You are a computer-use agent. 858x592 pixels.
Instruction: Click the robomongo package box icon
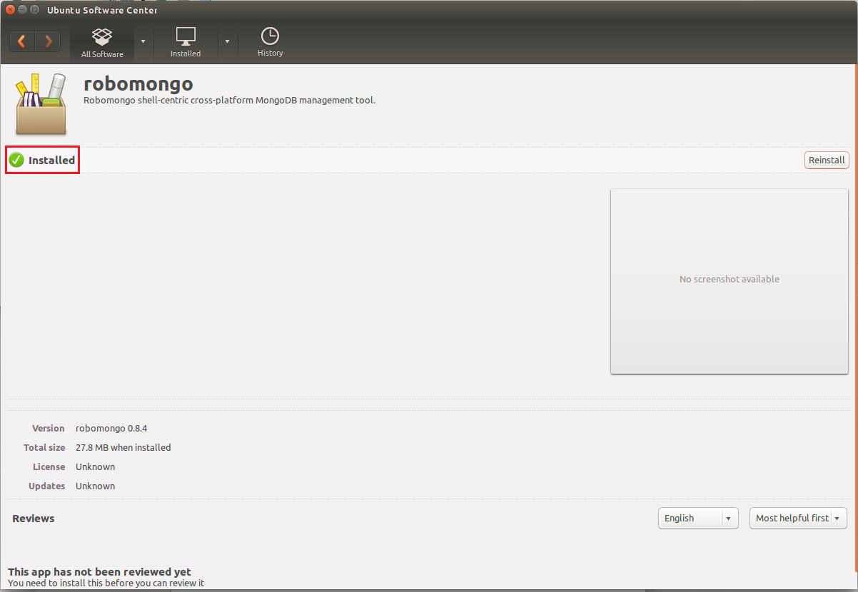point(41,103)
